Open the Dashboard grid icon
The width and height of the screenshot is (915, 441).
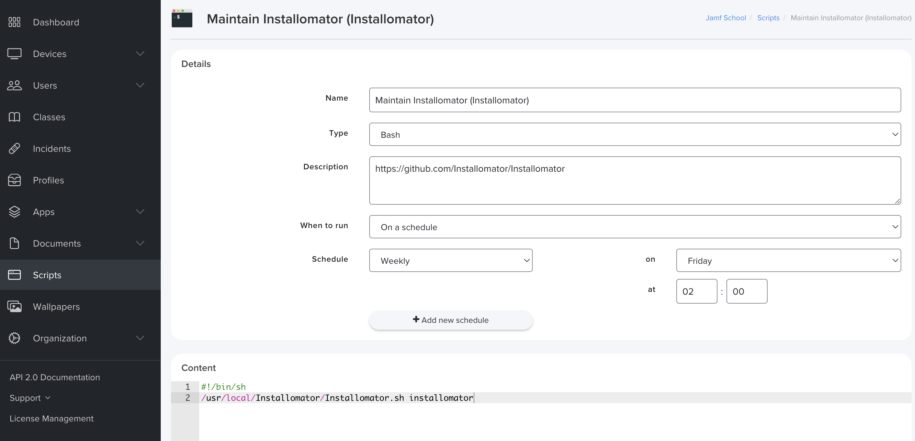coord(14,22)
